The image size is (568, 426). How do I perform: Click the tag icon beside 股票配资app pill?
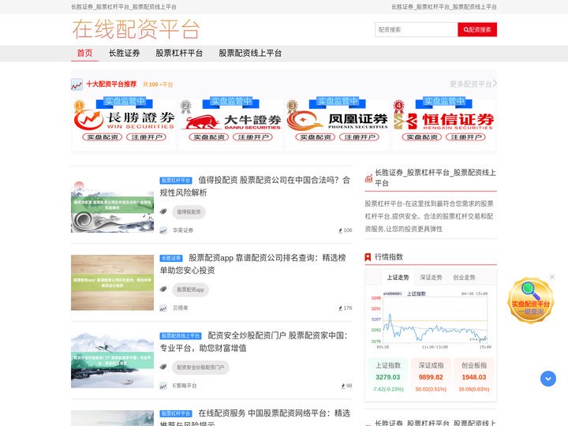(x=163, y=289)
